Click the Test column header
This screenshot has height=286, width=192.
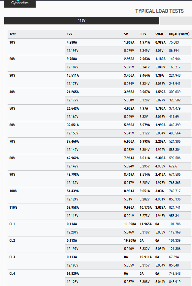pos(13,34)
